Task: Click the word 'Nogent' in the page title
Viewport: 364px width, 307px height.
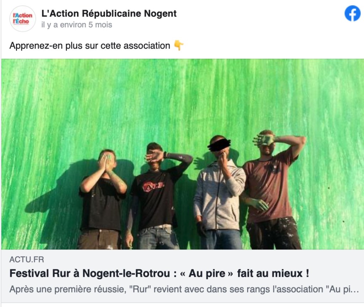Action: [160, 14]
